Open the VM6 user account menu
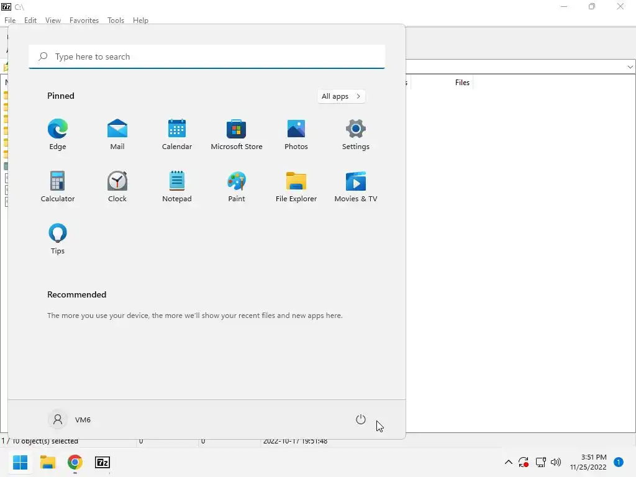Screen dimensions: 636x477 (x=70, y=419)
